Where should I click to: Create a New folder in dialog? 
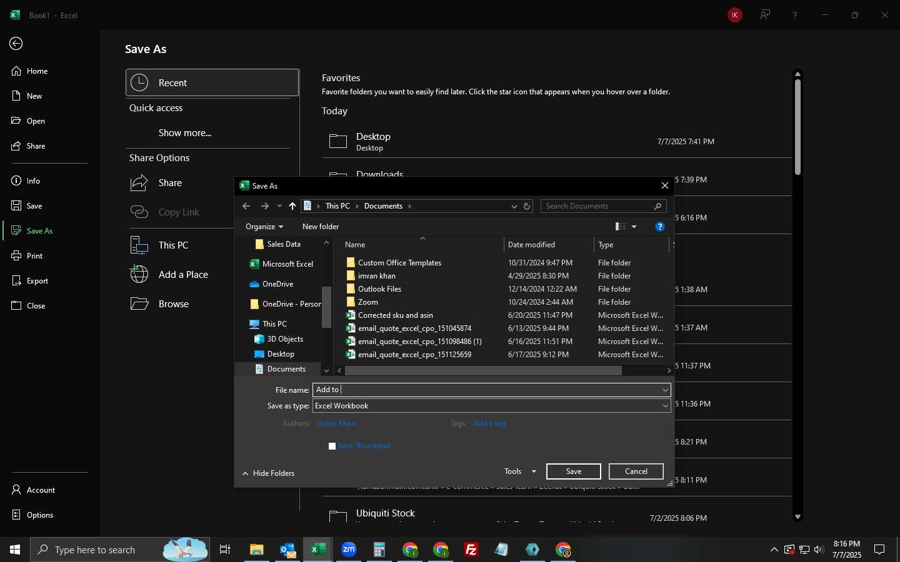[x=321, y=227]
